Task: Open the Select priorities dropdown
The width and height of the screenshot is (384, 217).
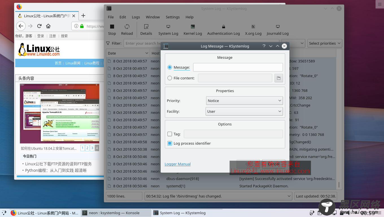Action: 325,43
